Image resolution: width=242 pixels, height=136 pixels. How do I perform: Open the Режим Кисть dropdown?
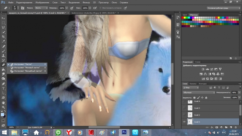[x=41, y=8]
